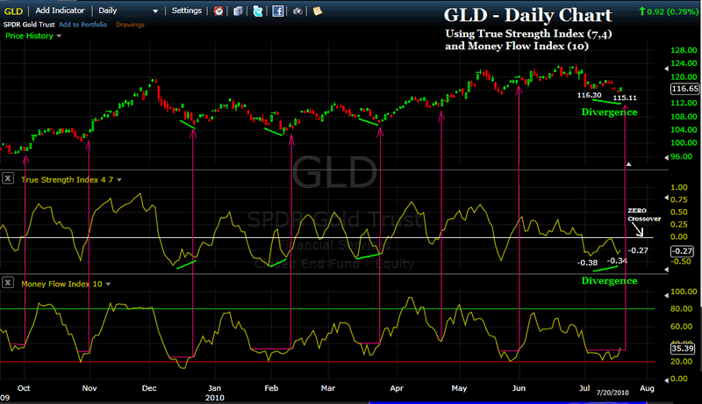The width and height of the screenshot is (702, 404).
Task: Click the Add to Portfolio link
Action: coord(82,25)
